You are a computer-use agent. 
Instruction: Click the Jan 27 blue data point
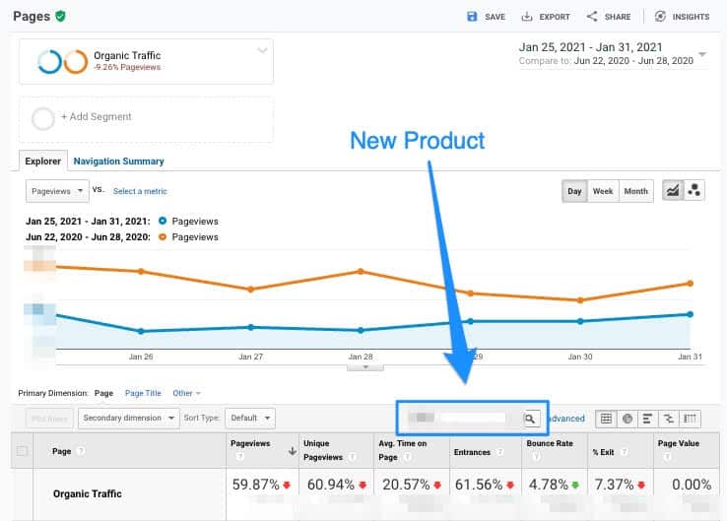click(251, 327)
